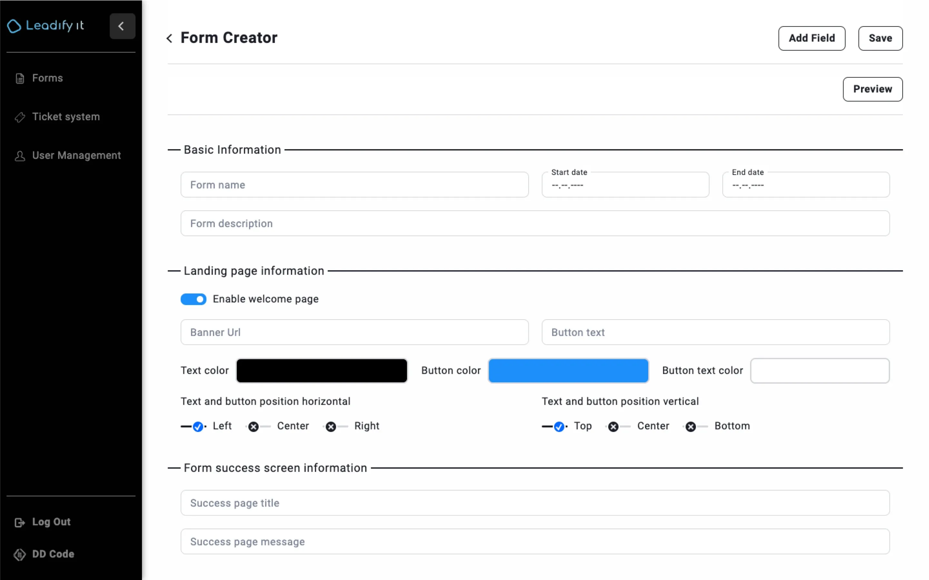Open the Ticket system via its tag icon
This screenshot has height=580, width=929.
pos(20,117)
